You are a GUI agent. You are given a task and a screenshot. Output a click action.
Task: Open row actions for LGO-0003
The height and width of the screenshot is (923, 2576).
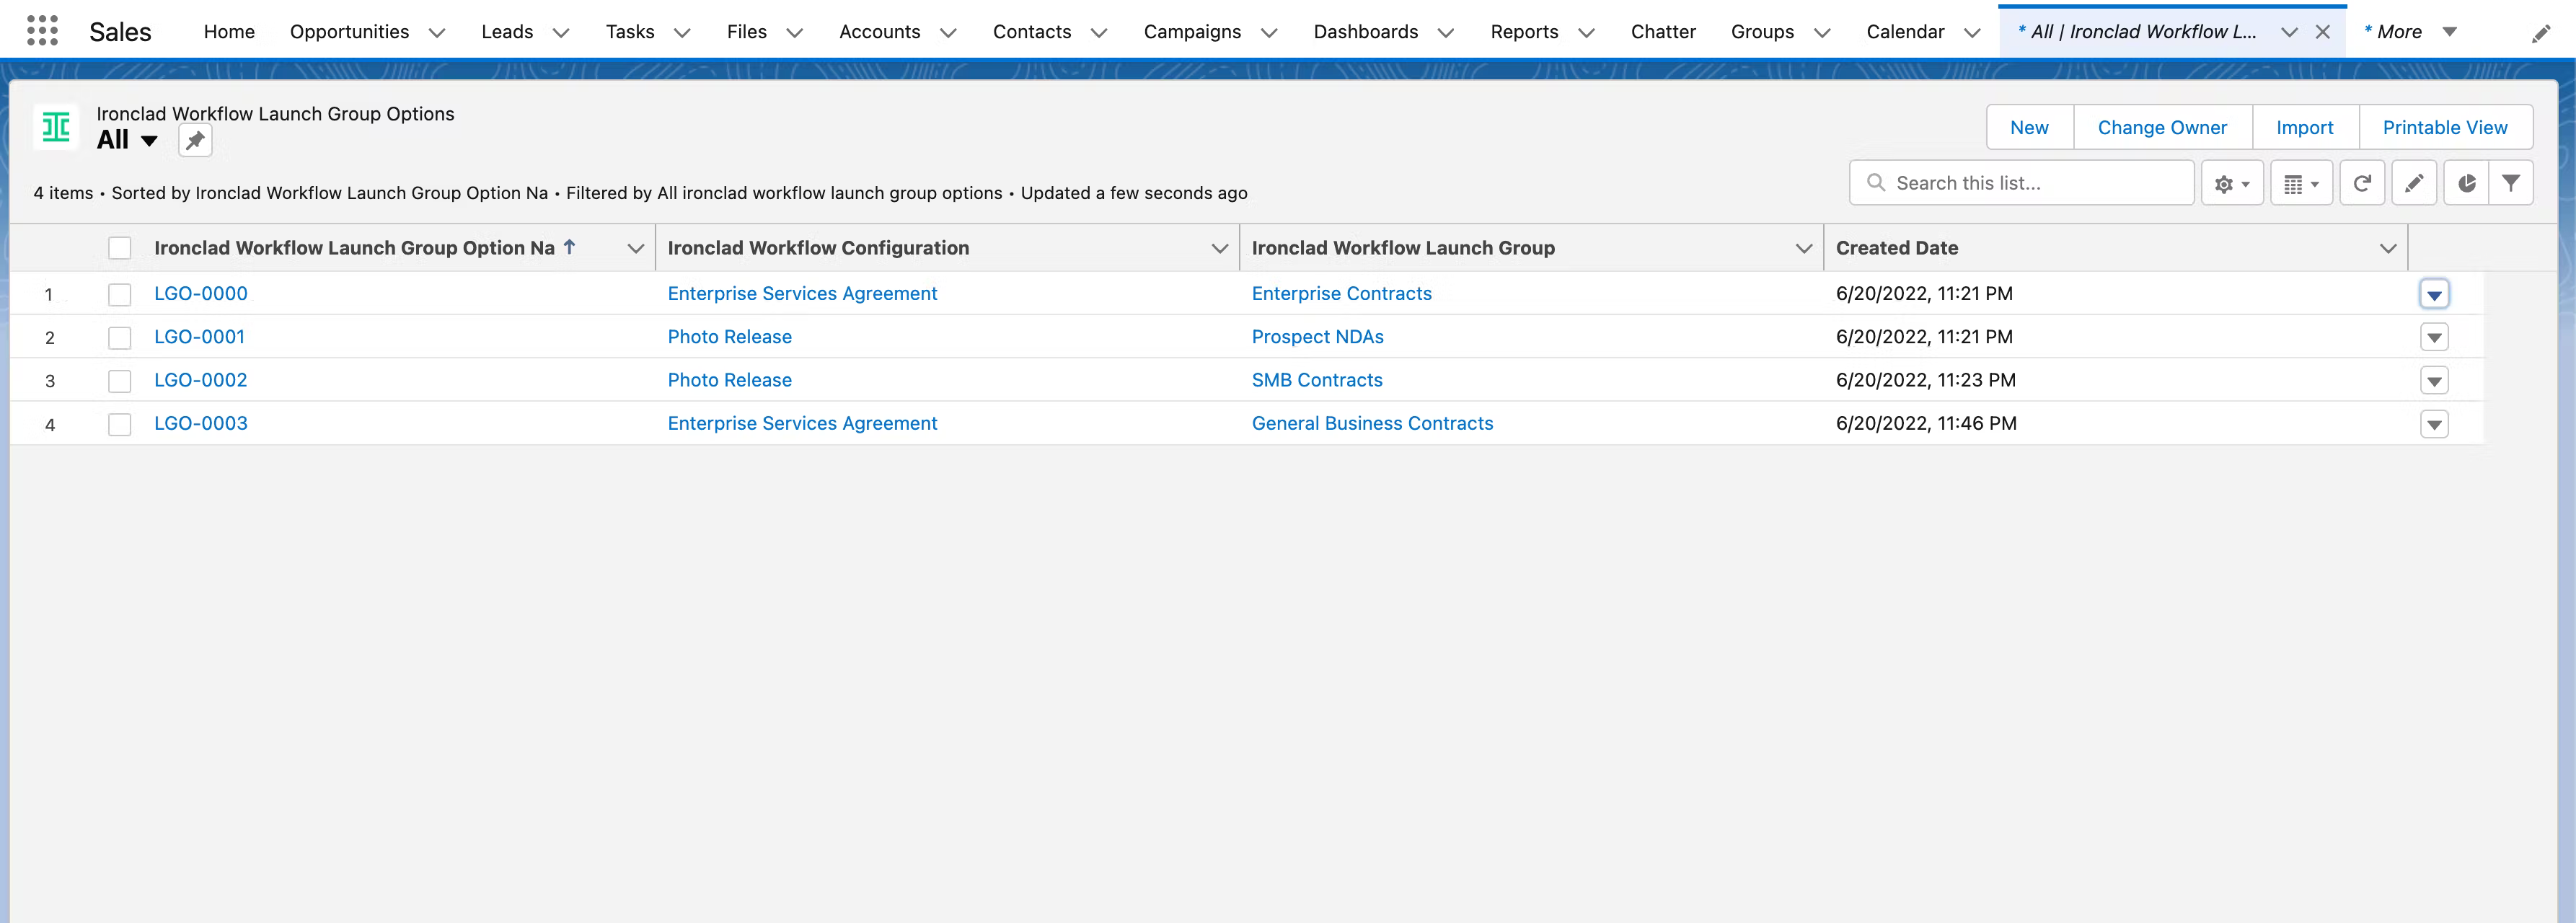(x=2434, y=425)
